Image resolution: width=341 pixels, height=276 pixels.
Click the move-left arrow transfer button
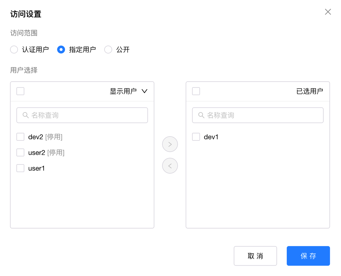click(170, 166)
